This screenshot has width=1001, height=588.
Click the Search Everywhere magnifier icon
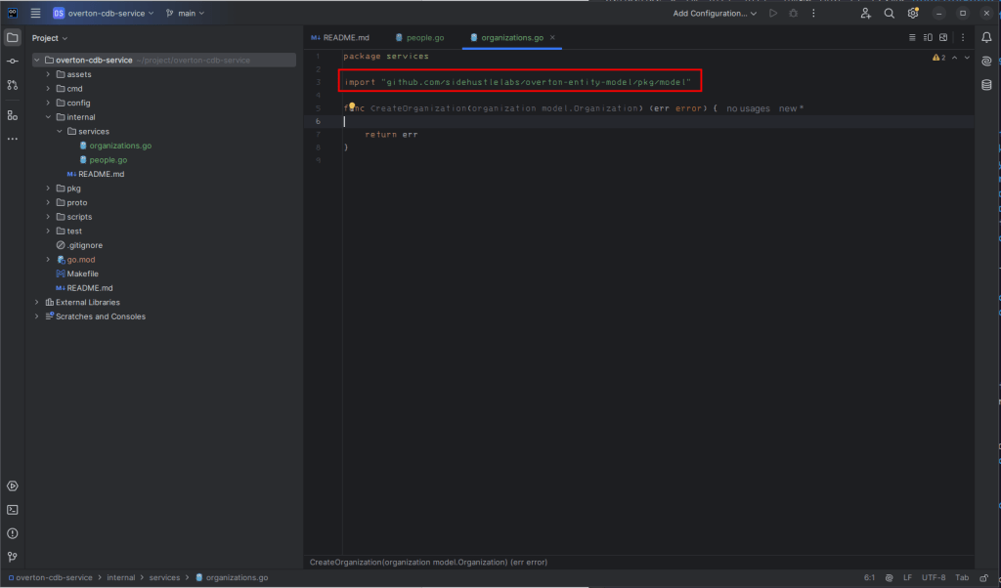point(889,14)
